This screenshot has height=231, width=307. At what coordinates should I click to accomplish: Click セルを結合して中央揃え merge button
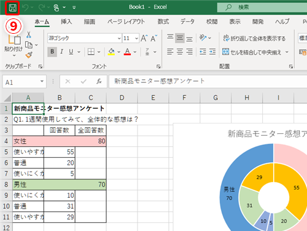tap(252, 52)
